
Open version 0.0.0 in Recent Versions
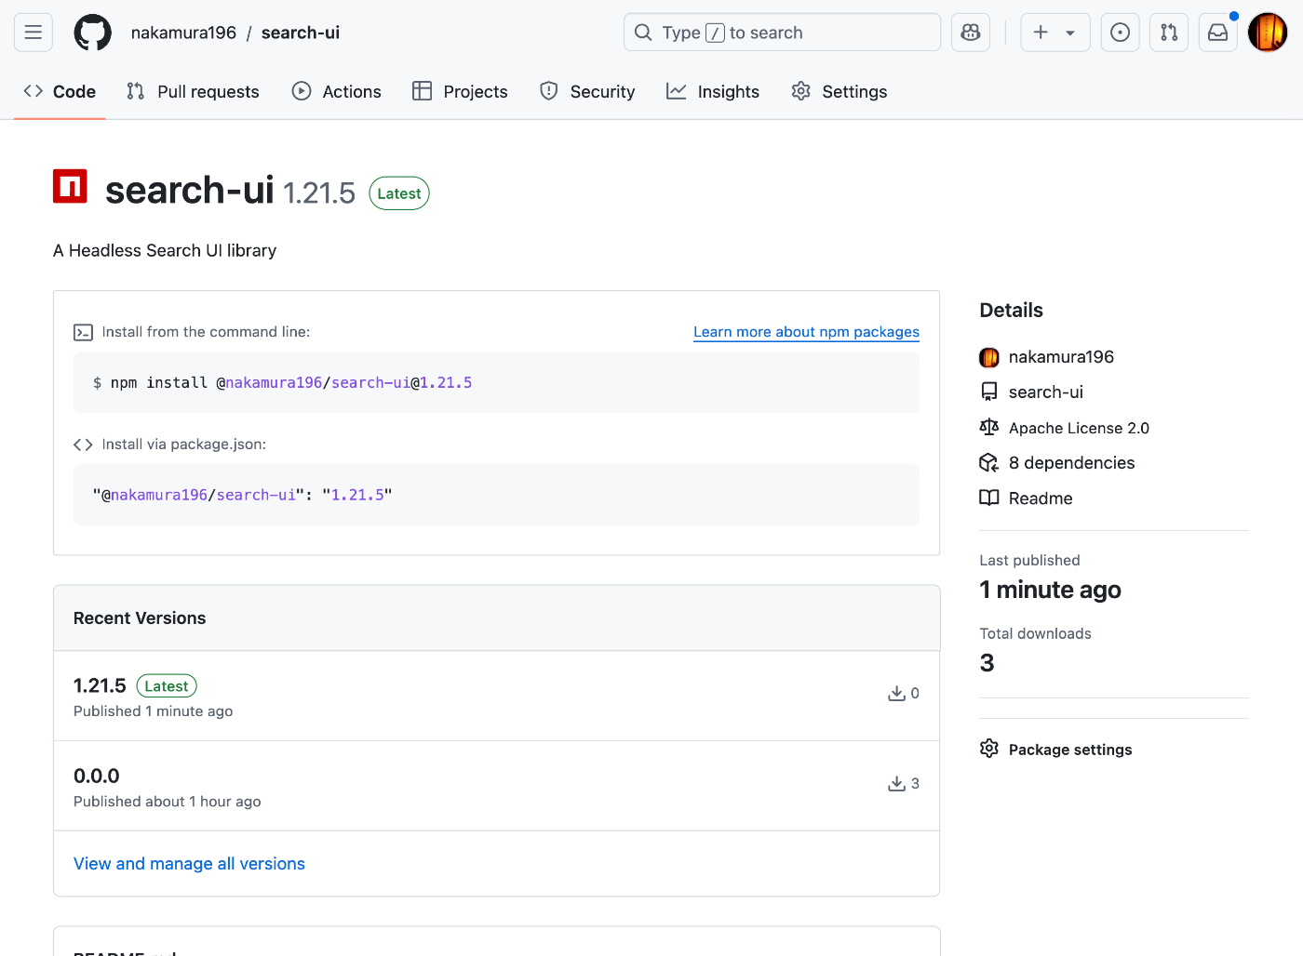(x=97, y=776)
